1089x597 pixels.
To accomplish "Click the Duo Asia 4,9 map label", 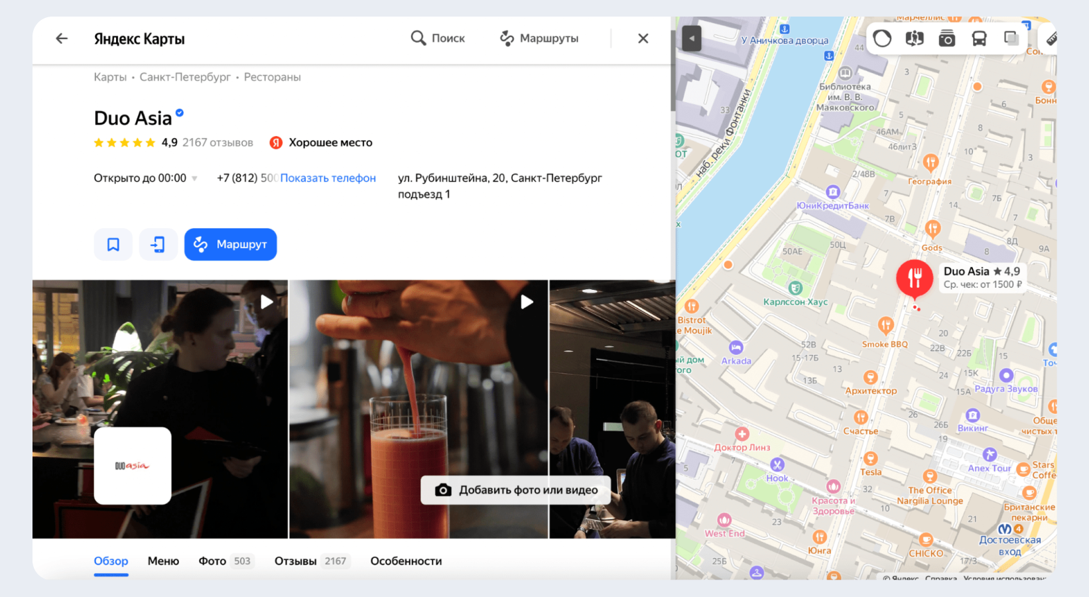I will pos(982,277).
